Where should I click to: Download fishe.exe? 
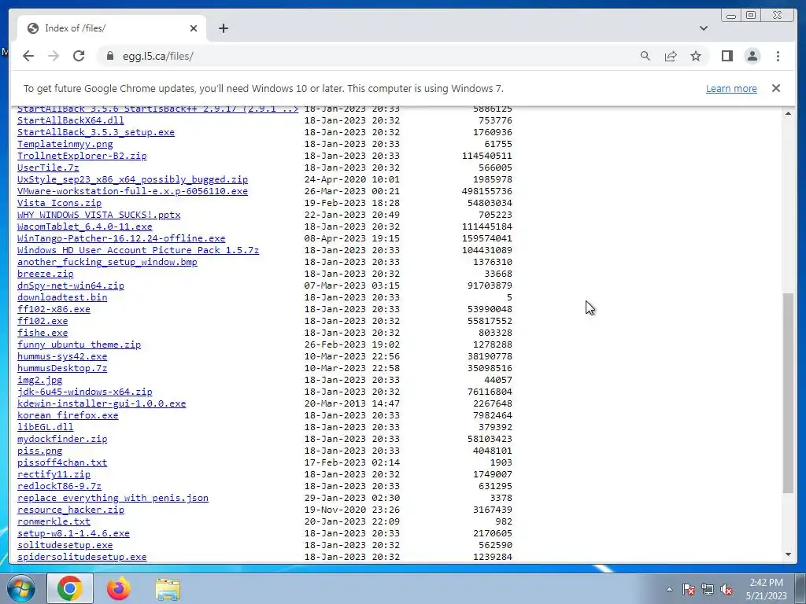point(43,333)
